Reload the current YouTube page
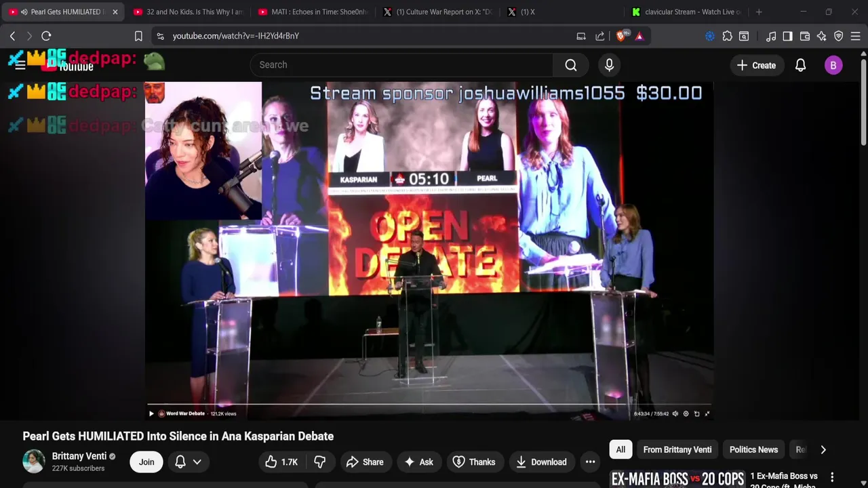Screen dimensions: 868x488 click(46, 36)
